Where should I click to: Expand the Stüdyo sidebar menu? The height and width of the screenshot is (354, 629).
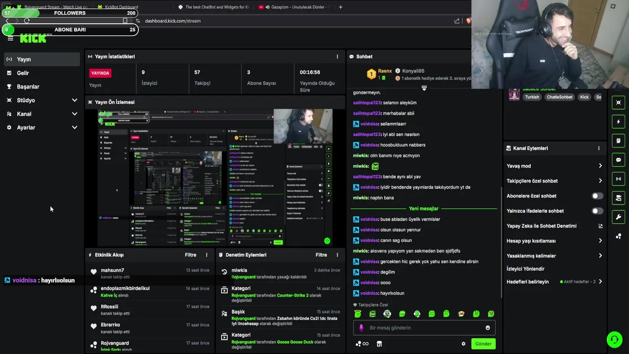42,100
